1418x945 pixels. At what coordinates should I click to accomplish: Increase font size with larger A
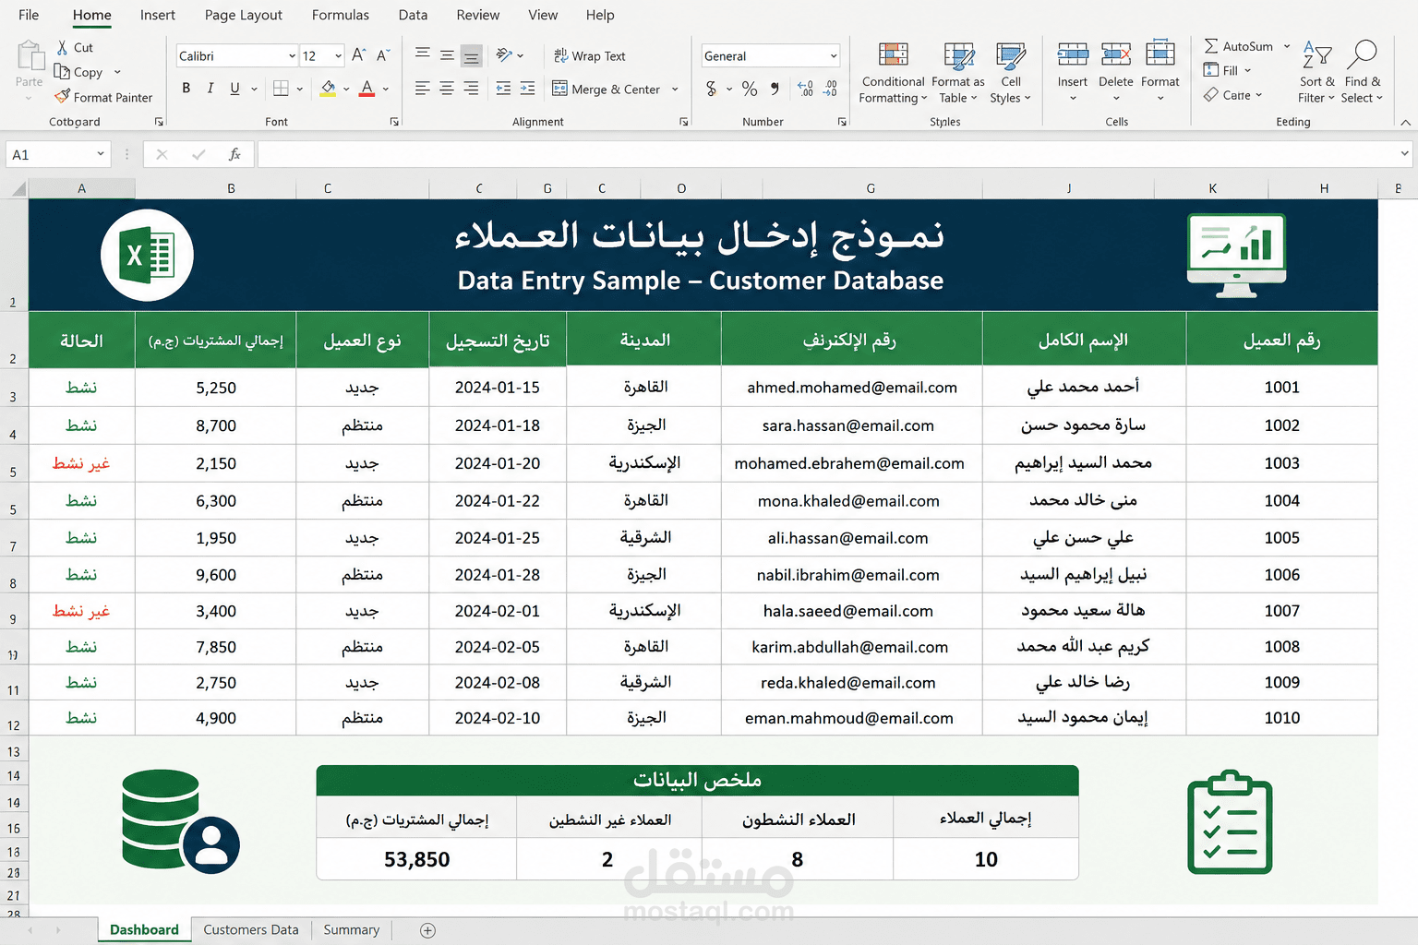coord(359,55)
